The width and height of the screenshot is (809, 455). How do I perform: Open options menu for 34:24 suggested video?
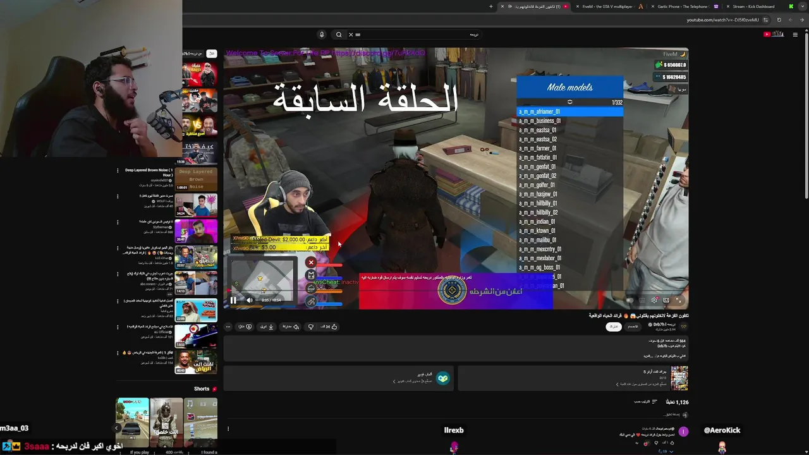point(118,197)
